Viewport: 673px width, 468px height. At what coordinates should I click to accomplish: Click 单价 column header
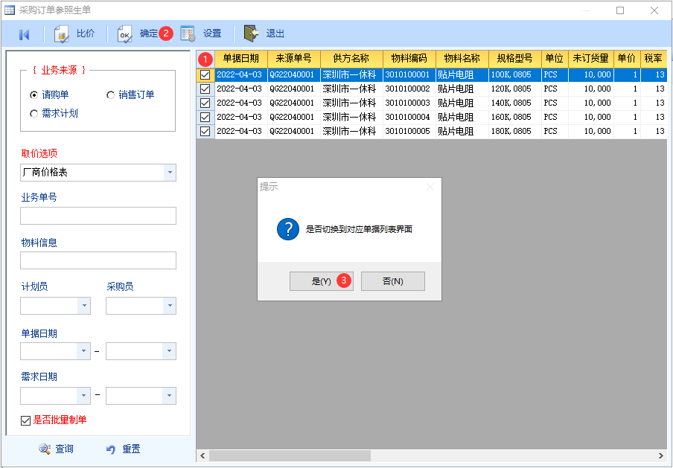(627, 59)
